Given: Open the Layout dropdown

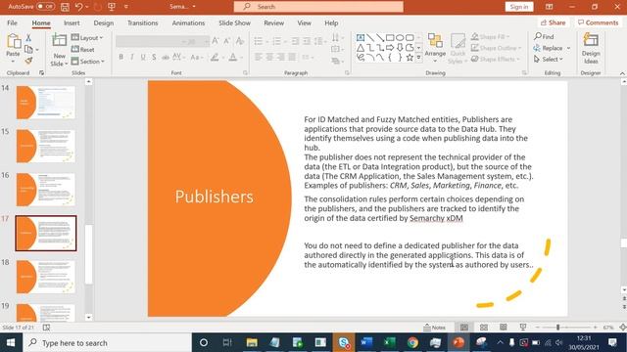Looking at the screenshot, I should pos(87,38).
